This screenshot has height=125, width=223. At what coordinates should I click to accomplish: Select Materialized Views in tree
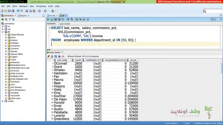[x=18, y=65]
